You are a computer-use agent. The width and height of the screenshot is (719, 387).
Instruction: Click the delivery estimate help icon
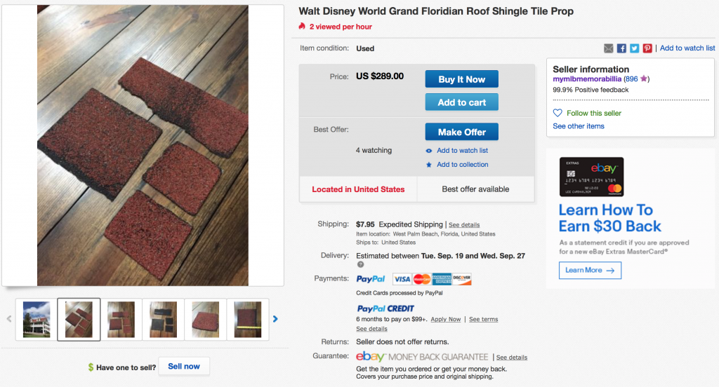[360, 264]
